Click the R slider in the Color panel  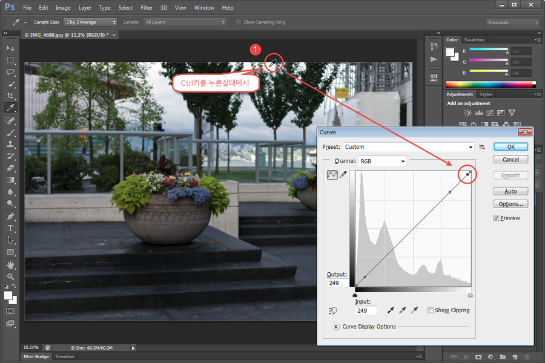[x=489, y=50]
